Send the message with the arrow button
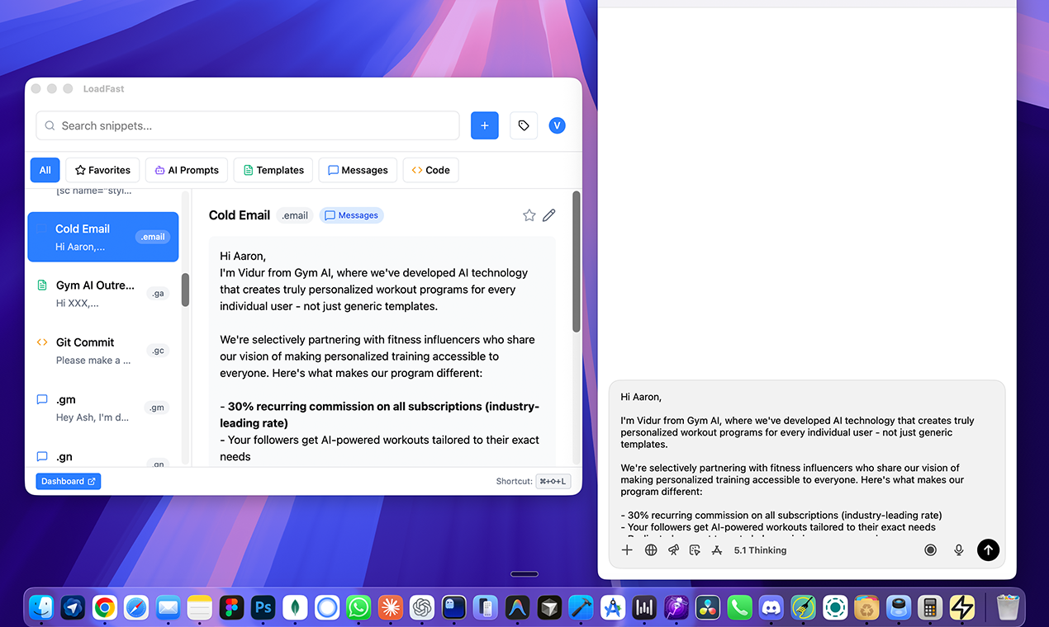Viewport: 1049px width, 627px height. tap(988, 549)
